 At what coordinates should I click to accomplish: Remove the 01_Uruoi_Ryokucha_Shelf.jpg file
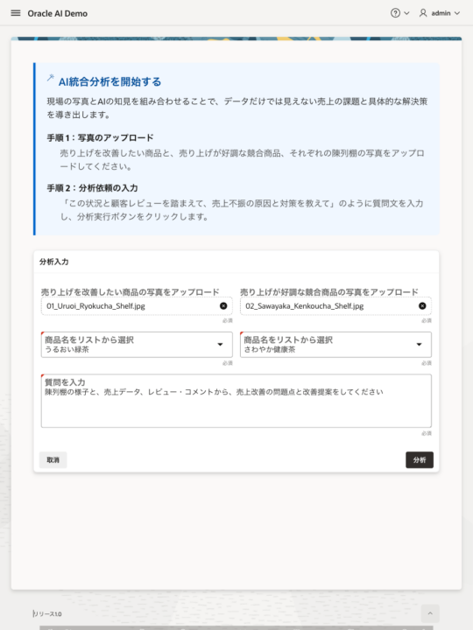click(223, 305)
